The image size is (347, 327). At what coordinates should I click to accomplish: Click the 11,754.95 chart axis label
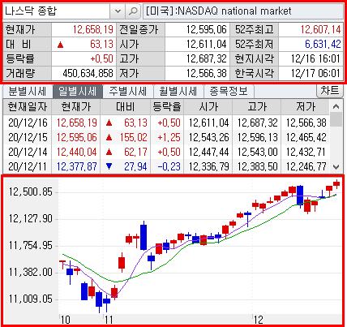31,246
